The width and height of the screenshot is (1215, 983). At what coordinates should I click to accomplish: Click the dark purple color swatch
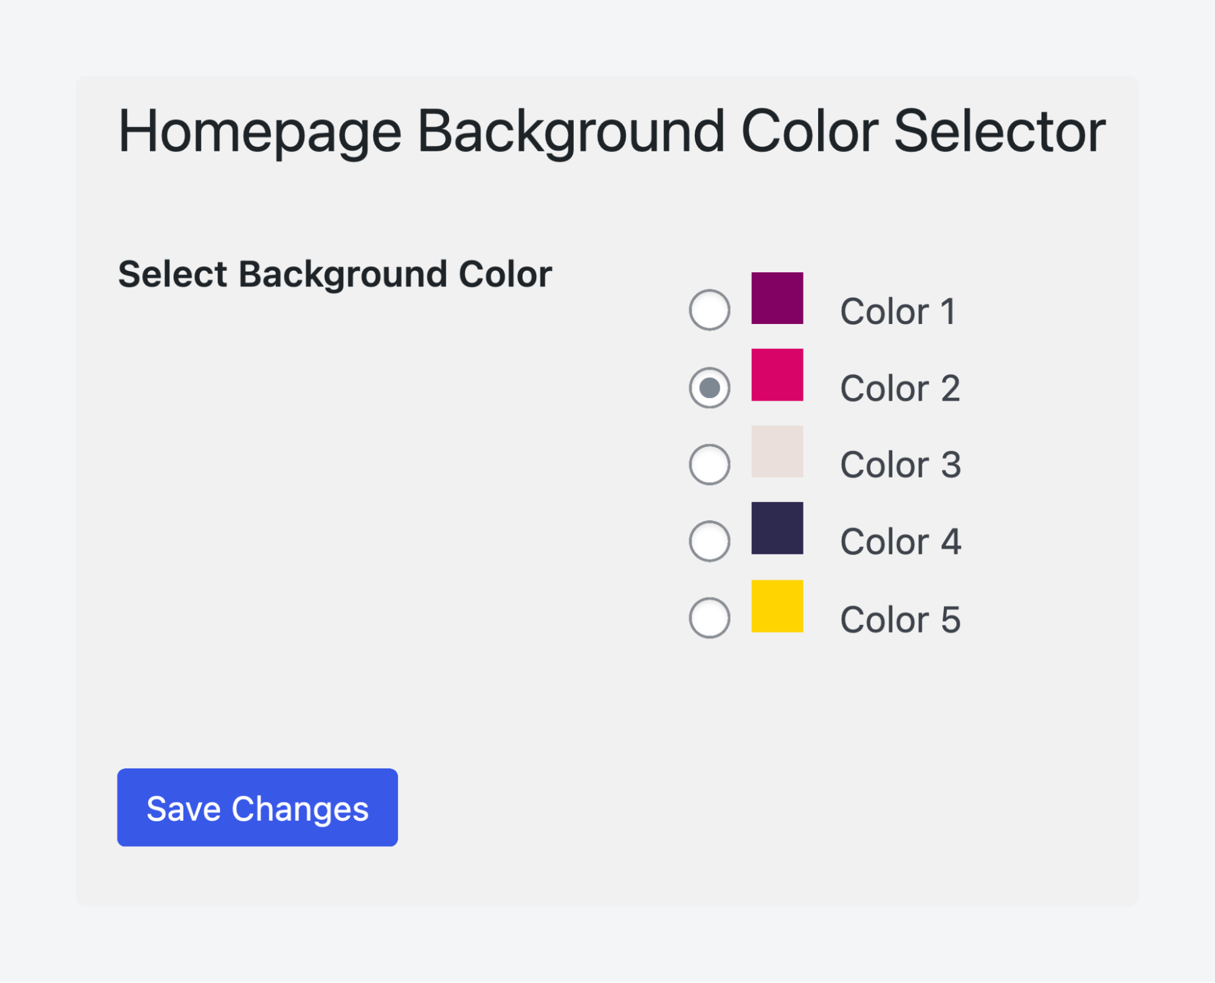point(777,298)
